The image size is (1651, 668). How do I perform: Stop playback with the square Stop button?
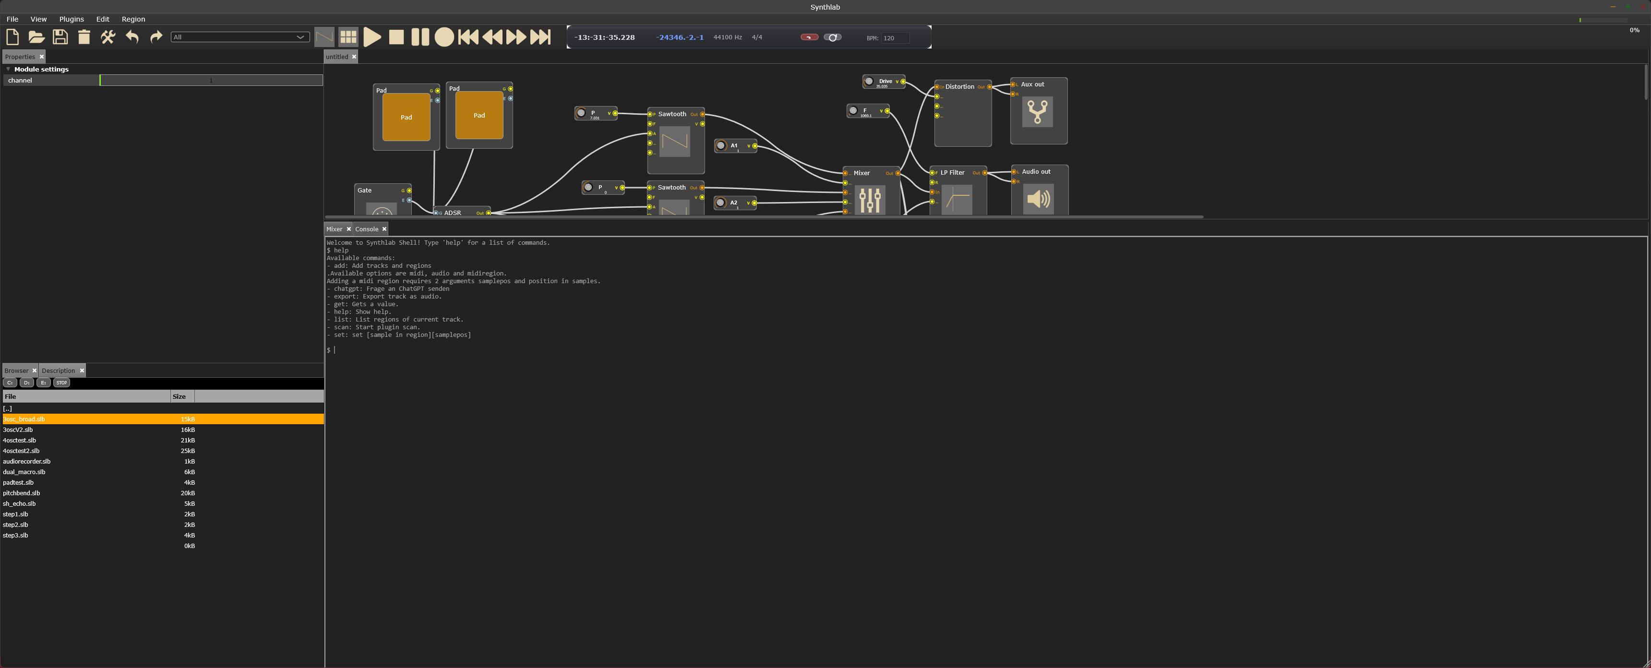coord(396,37)
